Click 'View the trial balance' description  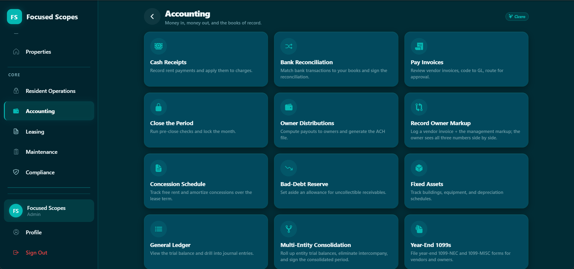202,253
